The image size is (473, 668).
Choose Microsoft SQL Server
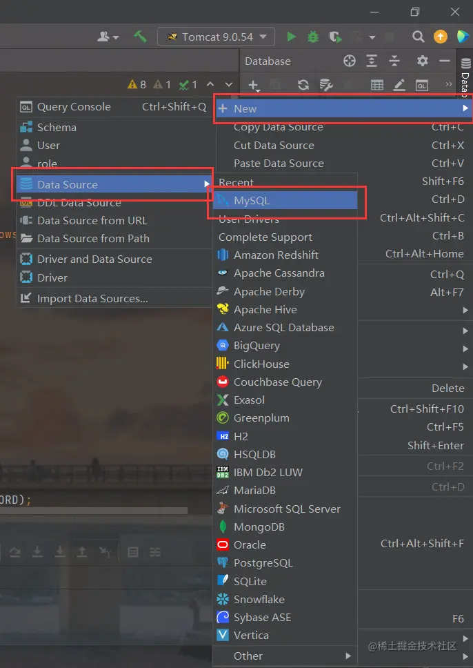(285, 509)
